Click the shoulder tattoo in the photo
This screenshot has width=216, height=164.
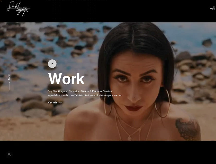[187, 129]
